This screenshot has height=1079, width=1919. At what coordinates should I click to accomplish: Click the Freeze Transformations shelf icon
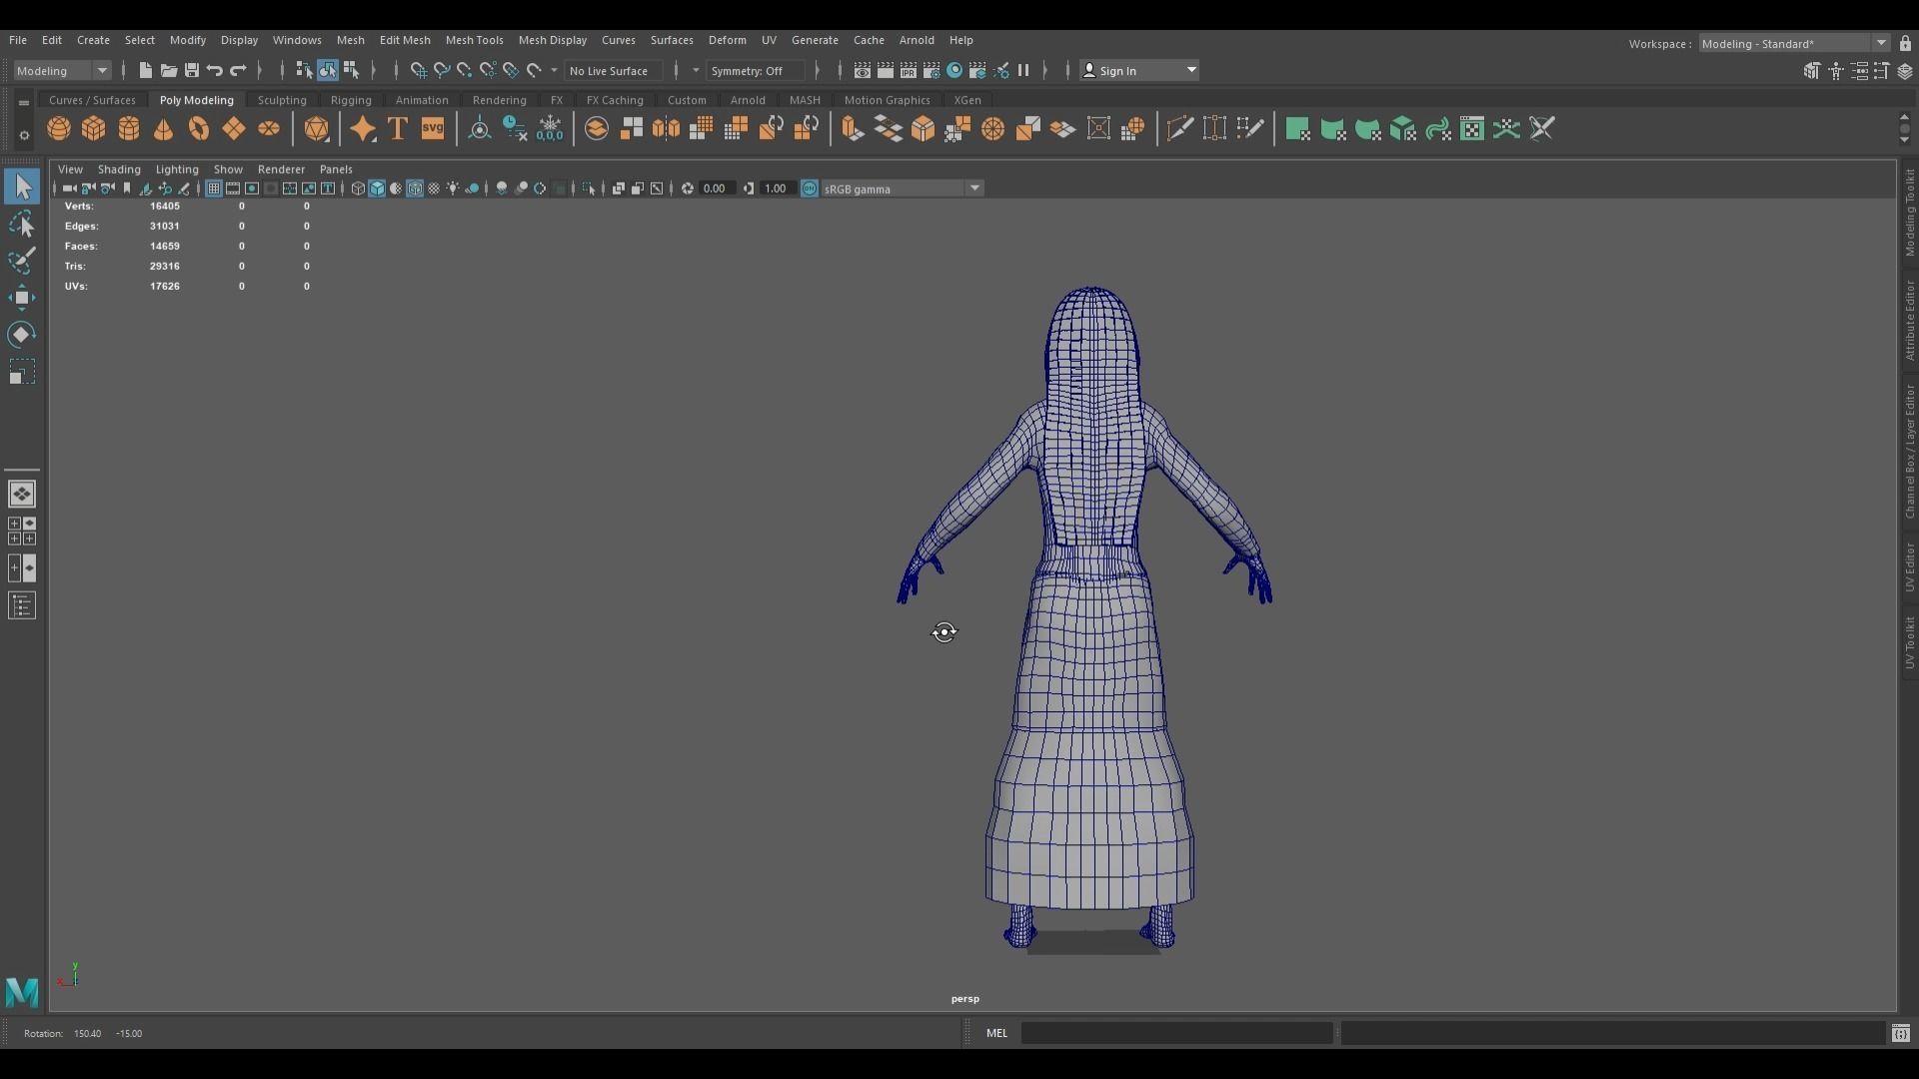550,129
